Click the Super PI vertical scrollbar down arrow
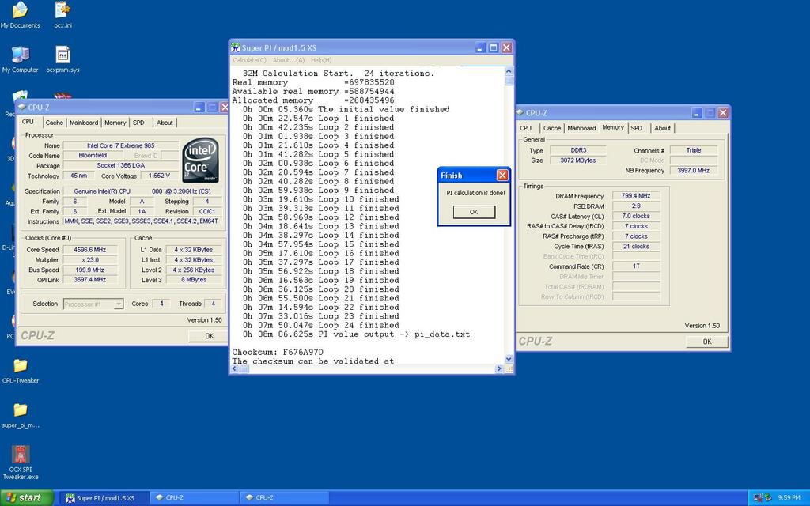Viewport: 810px width, 506px height. 509,359
